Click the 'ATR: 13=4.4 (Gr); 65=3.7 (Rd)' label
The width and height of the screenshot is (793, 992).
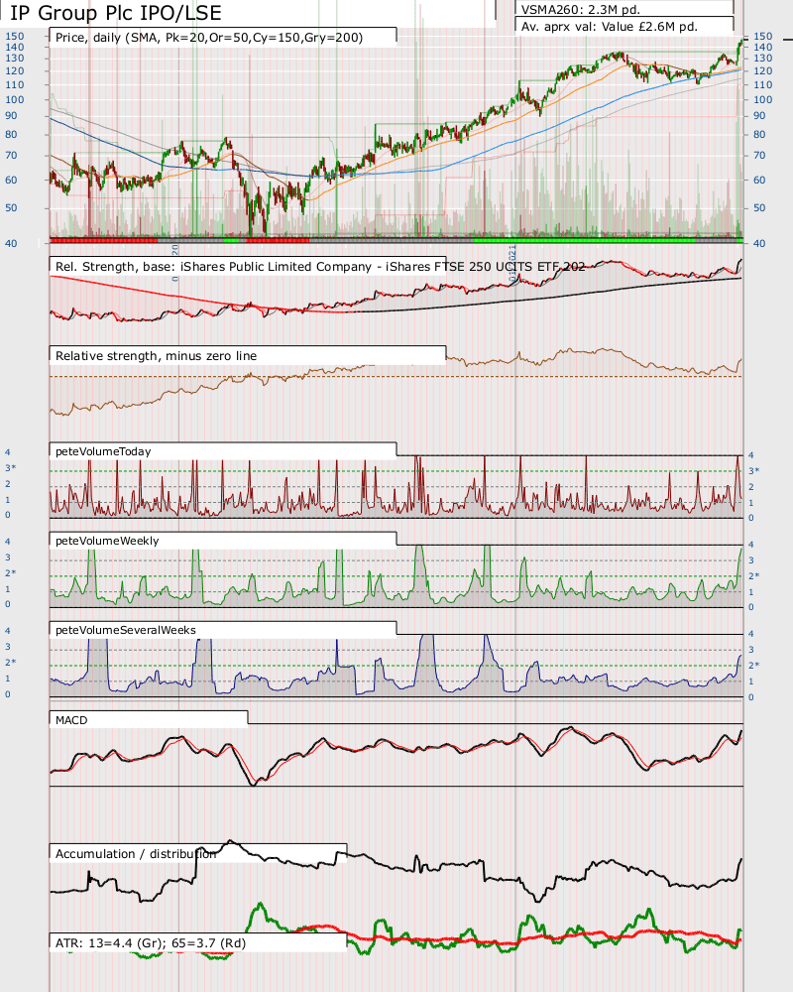point(151,942)
